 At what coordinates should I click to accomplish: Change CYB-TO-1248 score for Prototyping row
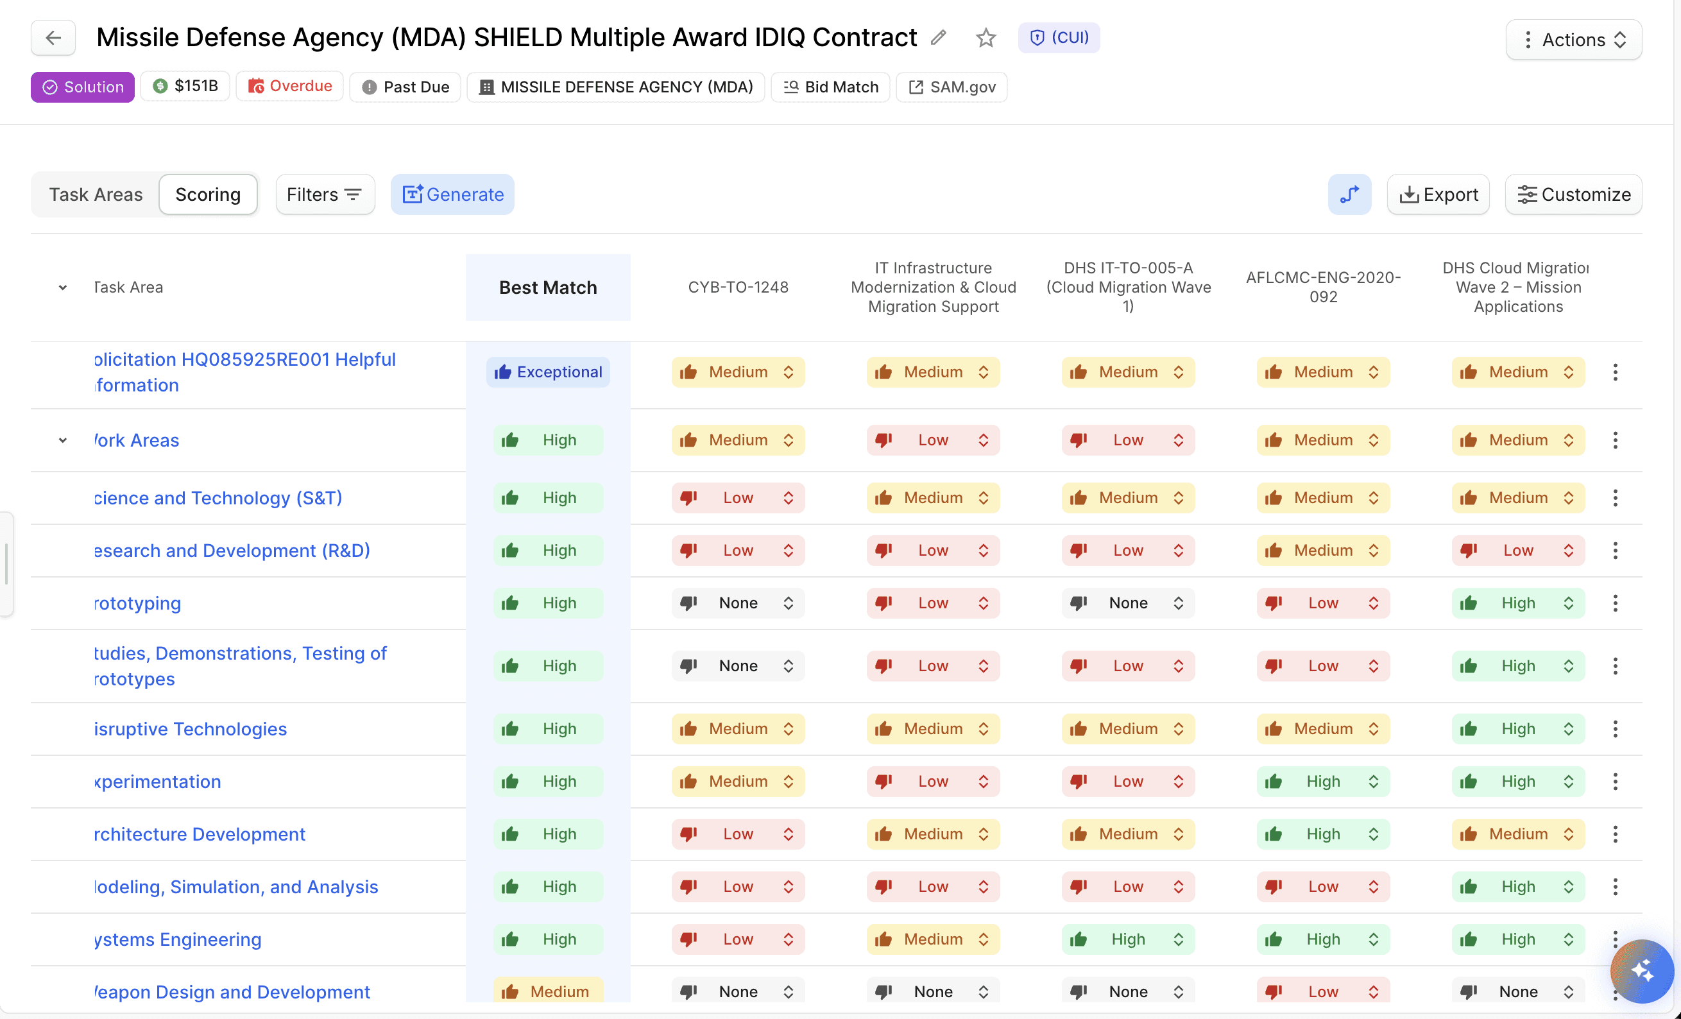(737, 603)
